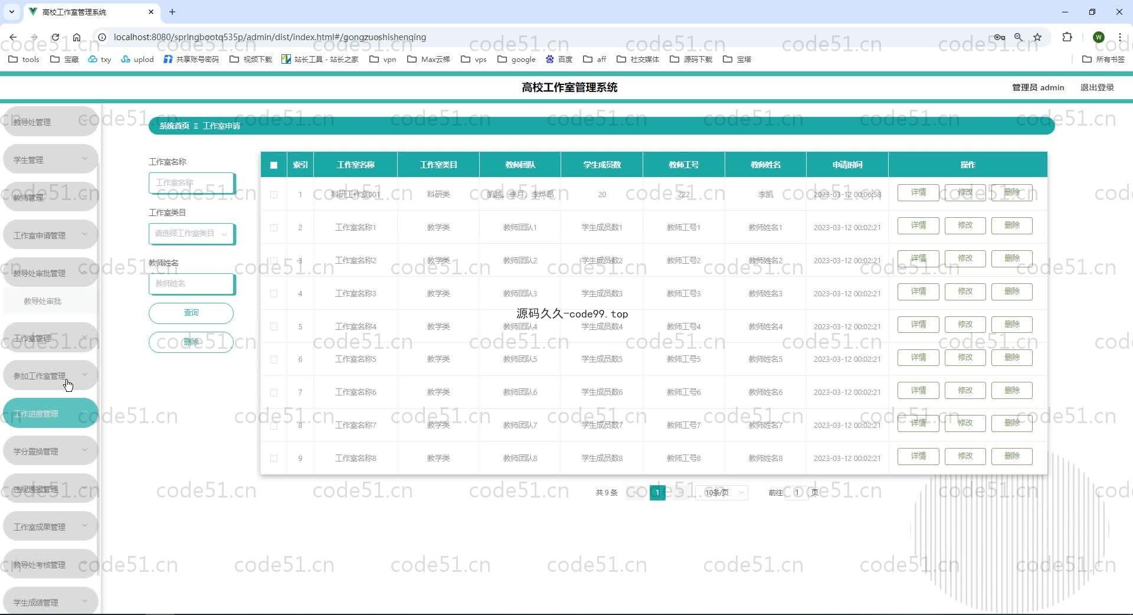Image resolution: width=1133 pixels, height=615 pixels.
Task: Open the 源码下载 bookmark folder
Action: [x=691, y=59]
